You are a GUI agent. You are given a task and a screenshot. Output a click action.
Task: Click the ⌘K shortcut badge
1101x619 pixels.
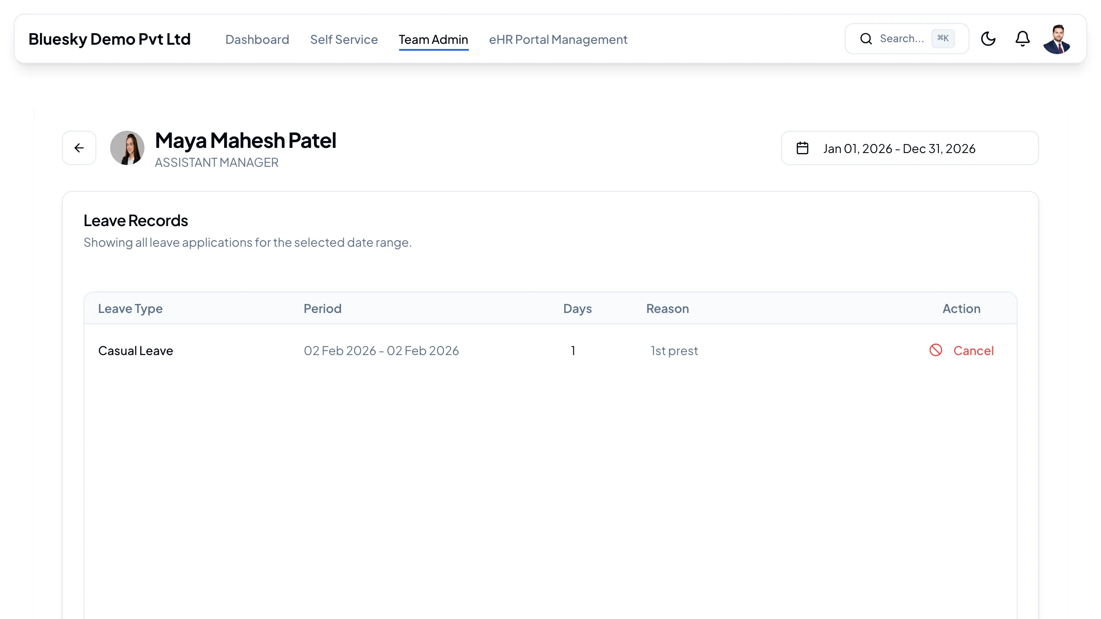point(943,38)
